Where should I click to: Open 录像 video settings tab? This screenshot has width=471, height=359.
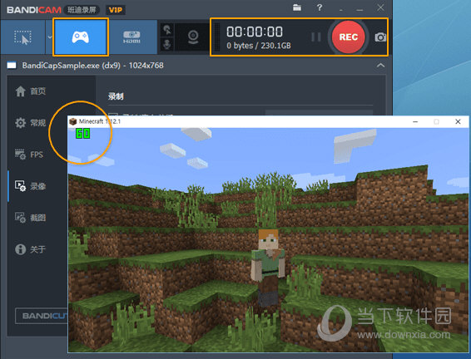point(31,186)
